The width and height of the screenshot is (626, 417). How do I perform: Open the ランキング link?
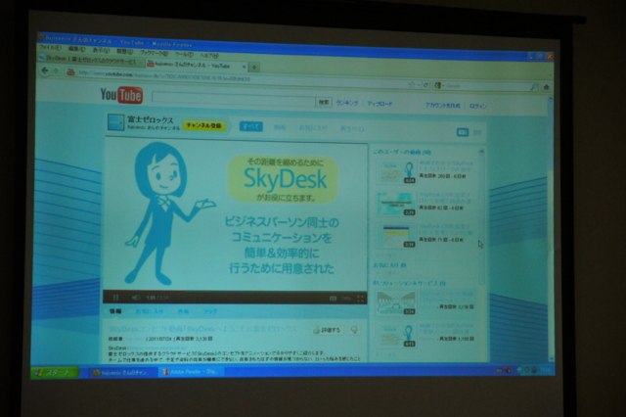[347, 103]
